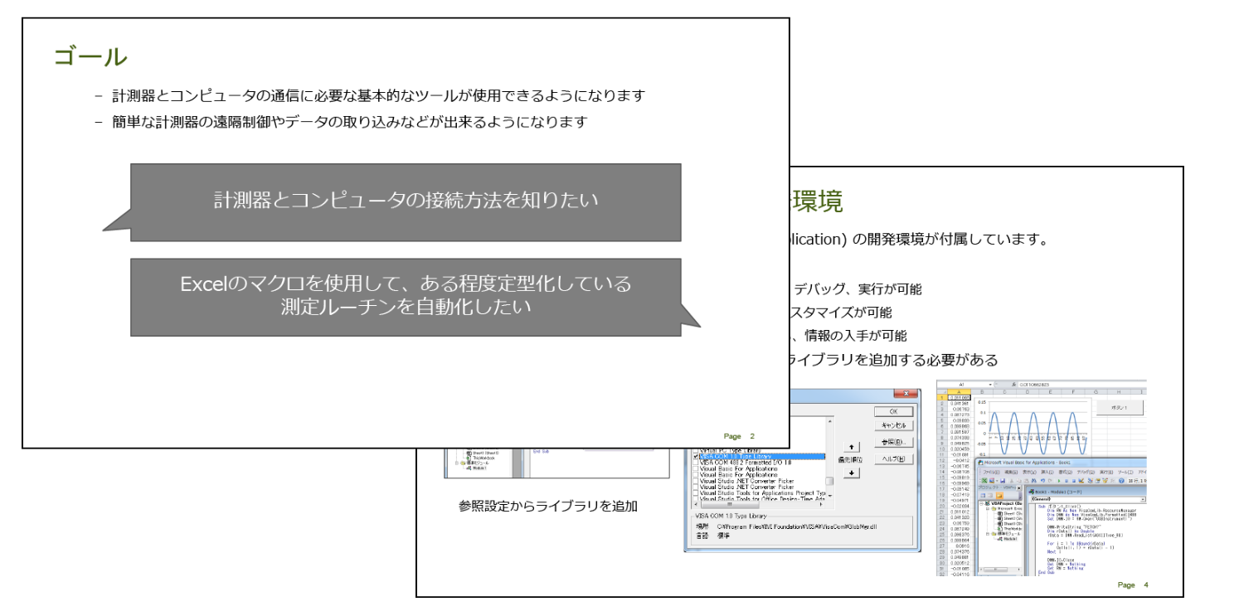
Task: Open the 参照(B)... browse button
Action: pyautogui.click(x=892, y=442)
